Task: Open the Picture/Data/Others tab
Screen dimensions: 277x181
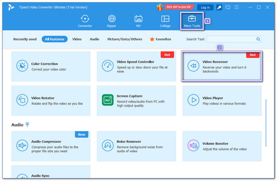Action: (125, 39)
